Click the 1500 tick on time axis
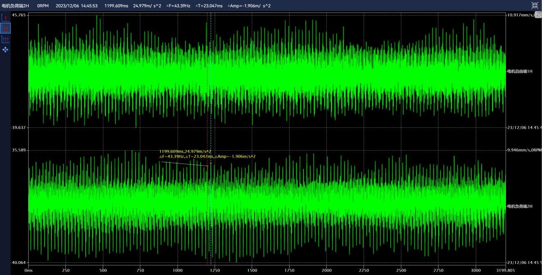 [252, 270]
